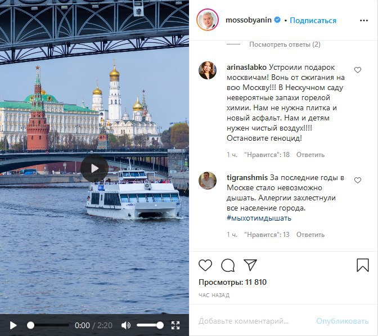Reply to tigranshmis's comment with Ответить
The height and width of the screenshot is (336, 378).
coord(310,235)
